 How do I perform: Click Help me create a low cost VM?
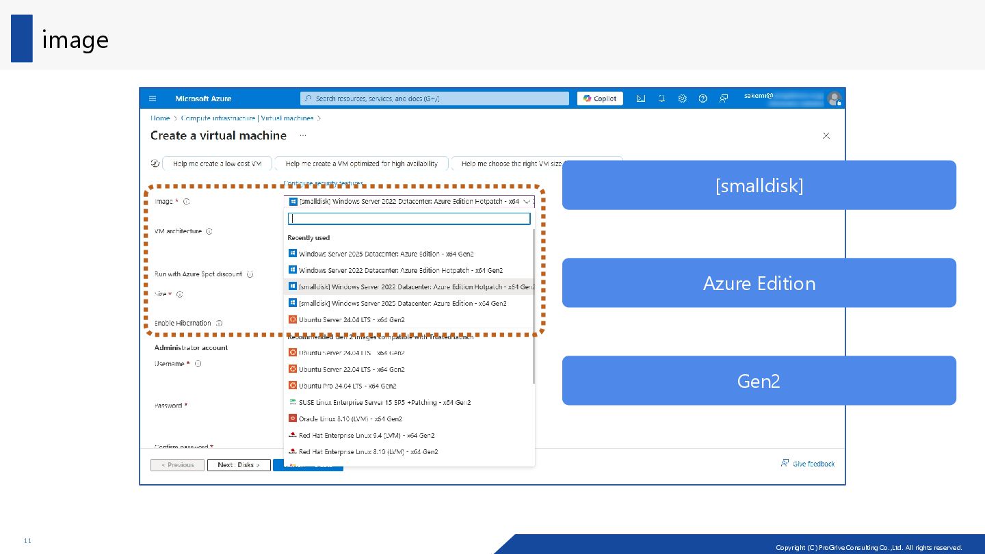[218, 163]
